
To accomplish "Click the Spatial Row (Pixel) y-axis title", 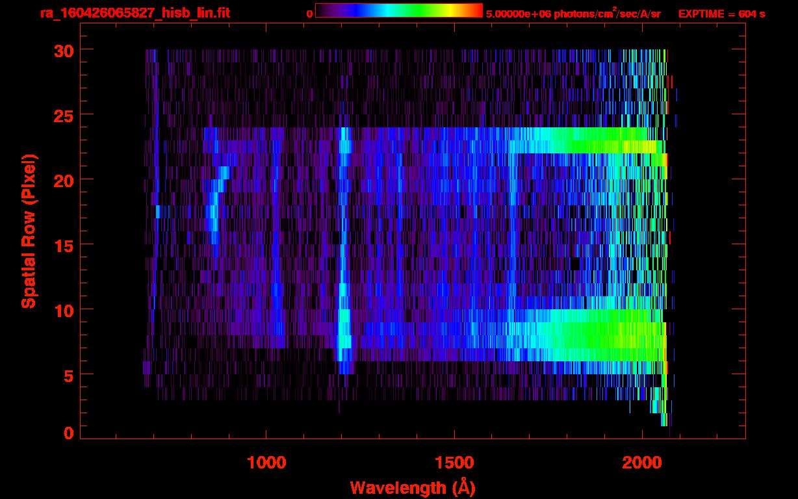I will (x=29, y=231).
